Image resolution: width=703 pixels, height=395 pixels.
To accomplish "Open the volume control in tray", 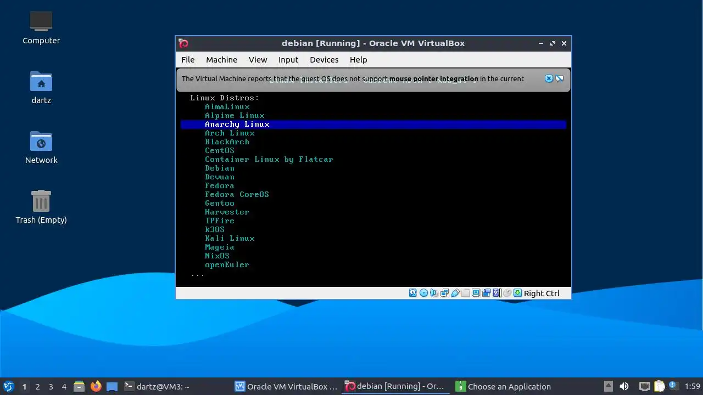I will [624, 386].
